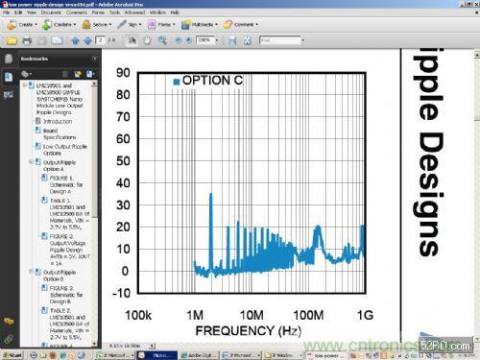Open the Advanced menu

134,12
